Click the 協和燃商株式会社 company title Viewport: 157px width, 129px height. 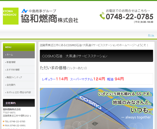point(49,19)
